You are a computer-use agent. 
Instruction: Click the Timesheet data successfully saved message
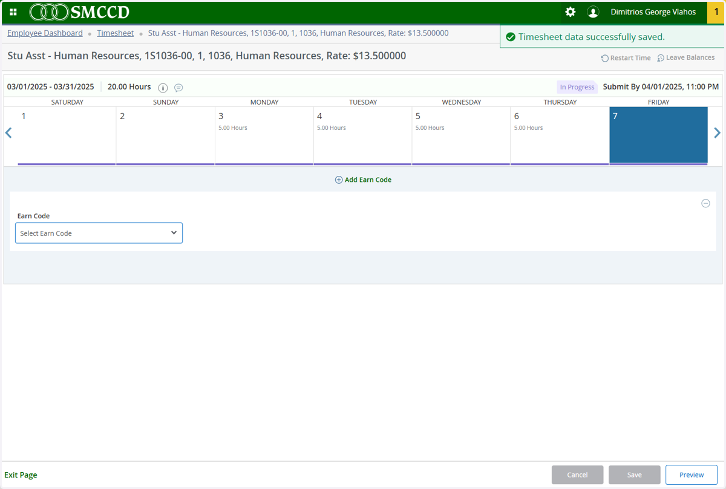592,37
